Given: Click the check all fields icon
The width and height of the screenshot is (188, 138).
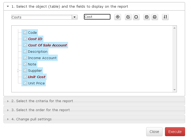Looking at the screenshot, I should point(128,17).
